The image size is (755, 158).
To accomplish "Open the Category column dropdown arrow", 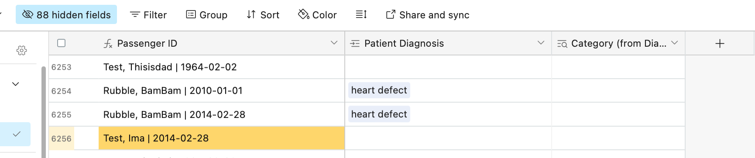I will click(x=675, y=43).
